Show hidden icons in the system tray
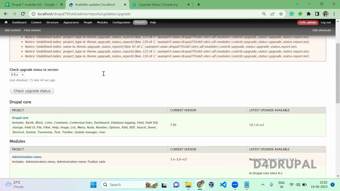Screen dimensions: 340x191 coord(263,185)
